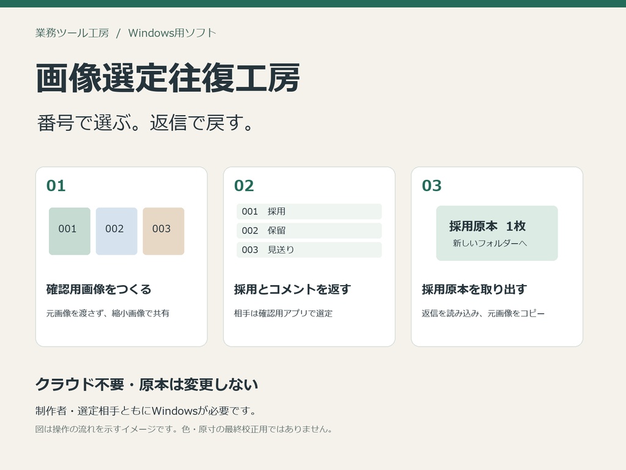Click 元画像を渡さず、縮小画像で共有 description
Viewport: 626px width, 470px height.
pos(108,313)
